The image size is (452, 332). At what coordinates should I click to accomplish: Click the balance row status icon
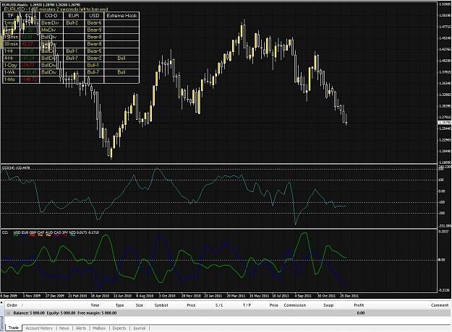(x=9, y=313)
